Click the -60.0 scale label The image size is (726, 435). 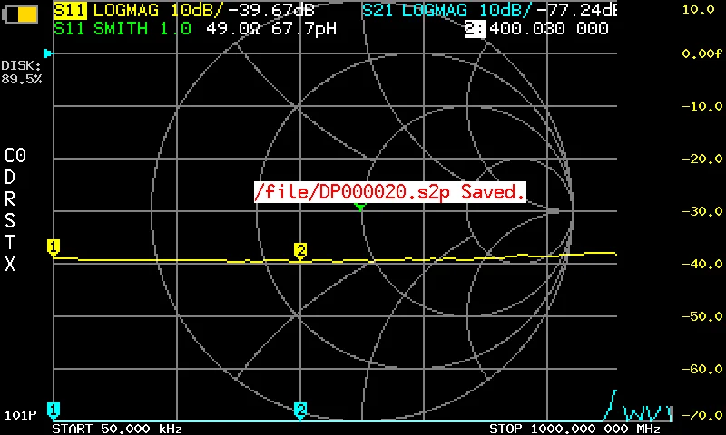[701, 369]
